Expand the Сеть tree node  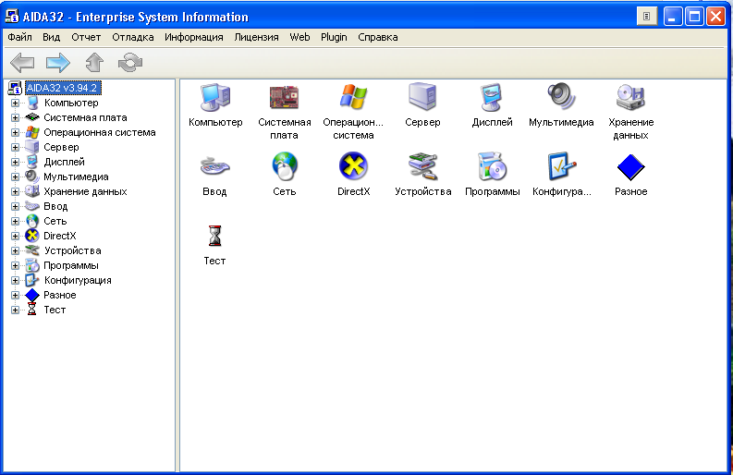[x=15, y=221]
